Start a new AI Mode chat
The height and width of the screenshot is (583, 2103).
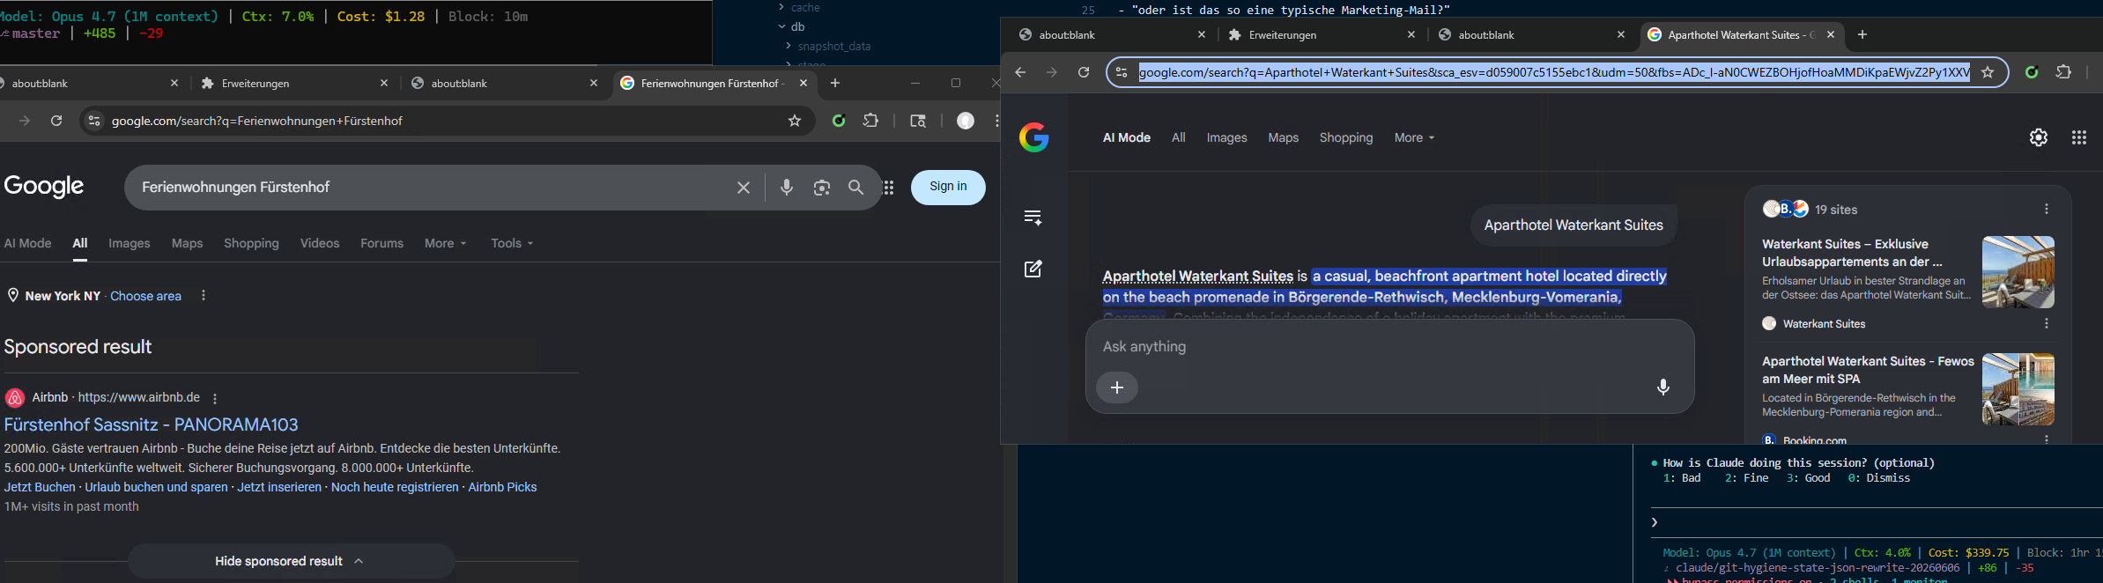[x=1033, y=269]
